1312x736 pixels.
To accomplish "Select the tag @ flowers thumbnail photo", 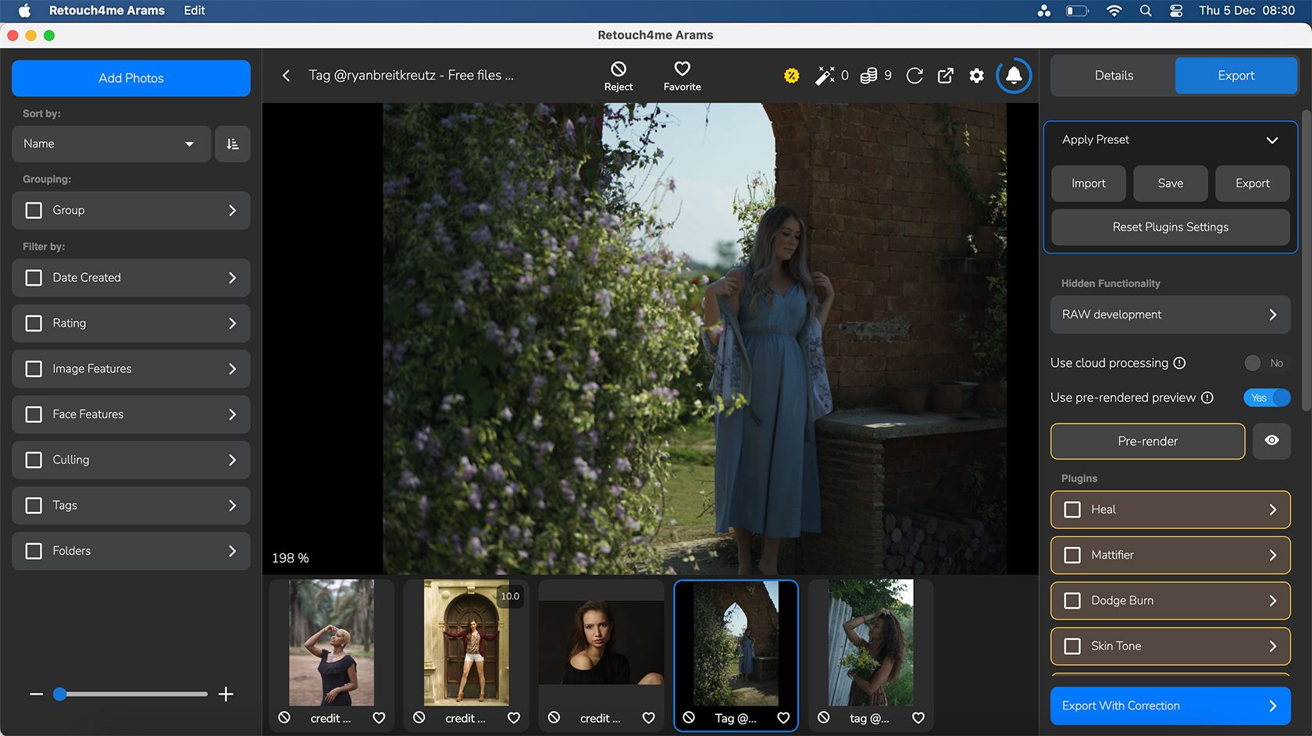I will [x=871, y=642].
